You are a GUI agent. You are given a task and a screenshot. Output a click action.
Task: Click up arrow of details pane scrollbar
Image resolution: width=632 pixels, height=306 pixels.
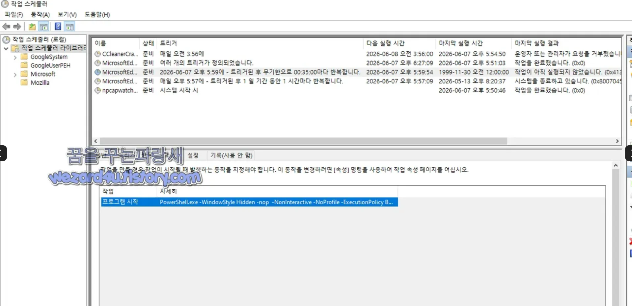(x=616, y=166)
